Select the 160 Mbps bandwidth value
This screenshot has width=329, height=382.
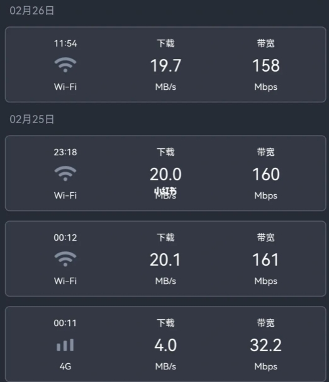[x=266, y=174]
